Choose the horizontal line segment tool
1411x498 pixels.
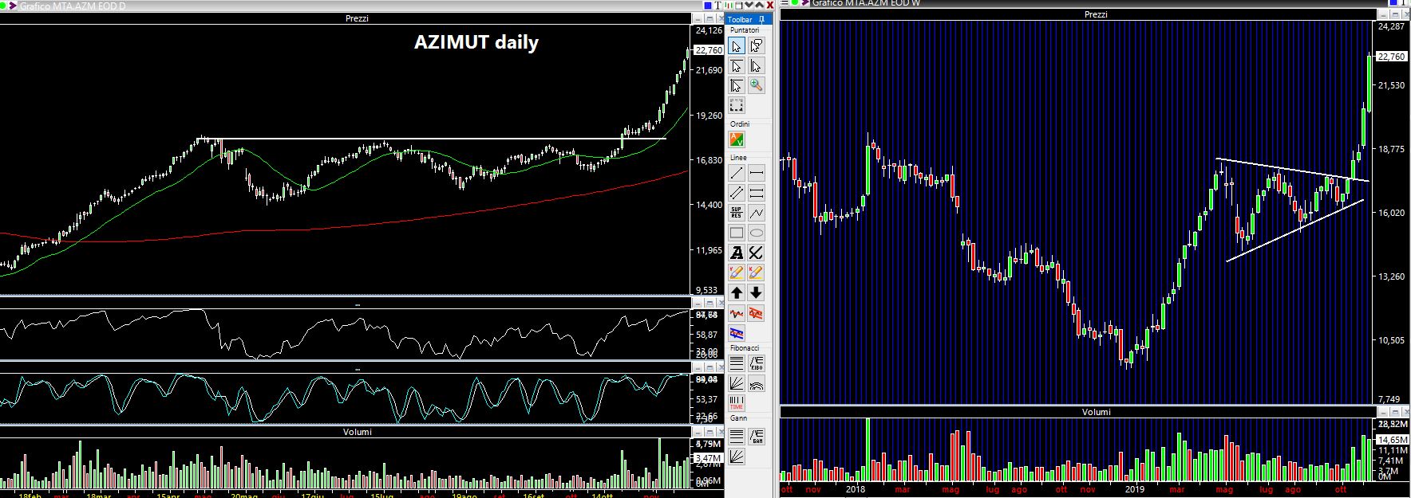click(756, 173)
